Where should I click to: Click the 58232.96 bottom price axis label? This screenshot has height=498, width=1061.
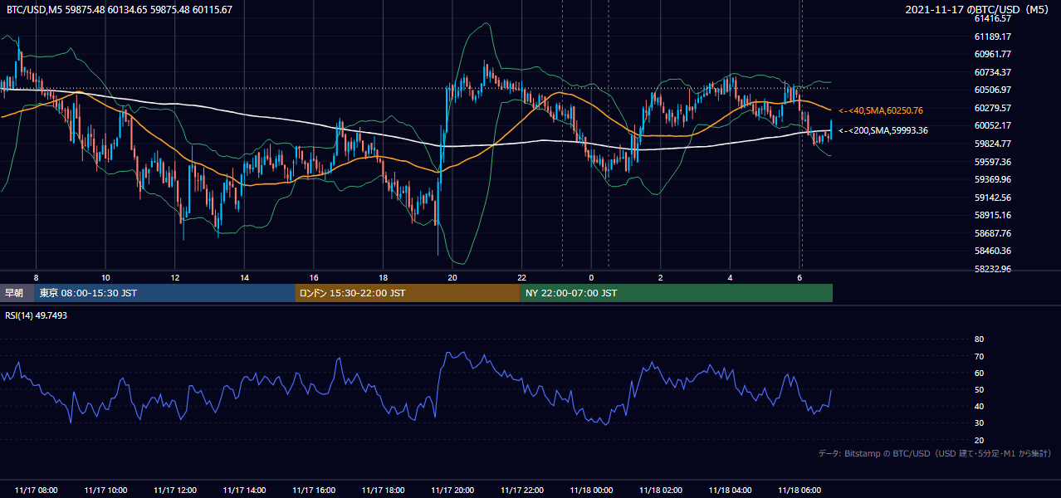pos(992,269)
